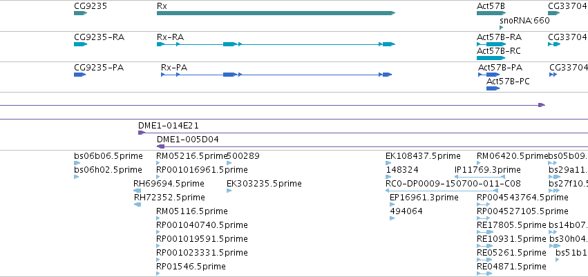
Task: Open the Rx-PA label link
Action: point(174,68)
